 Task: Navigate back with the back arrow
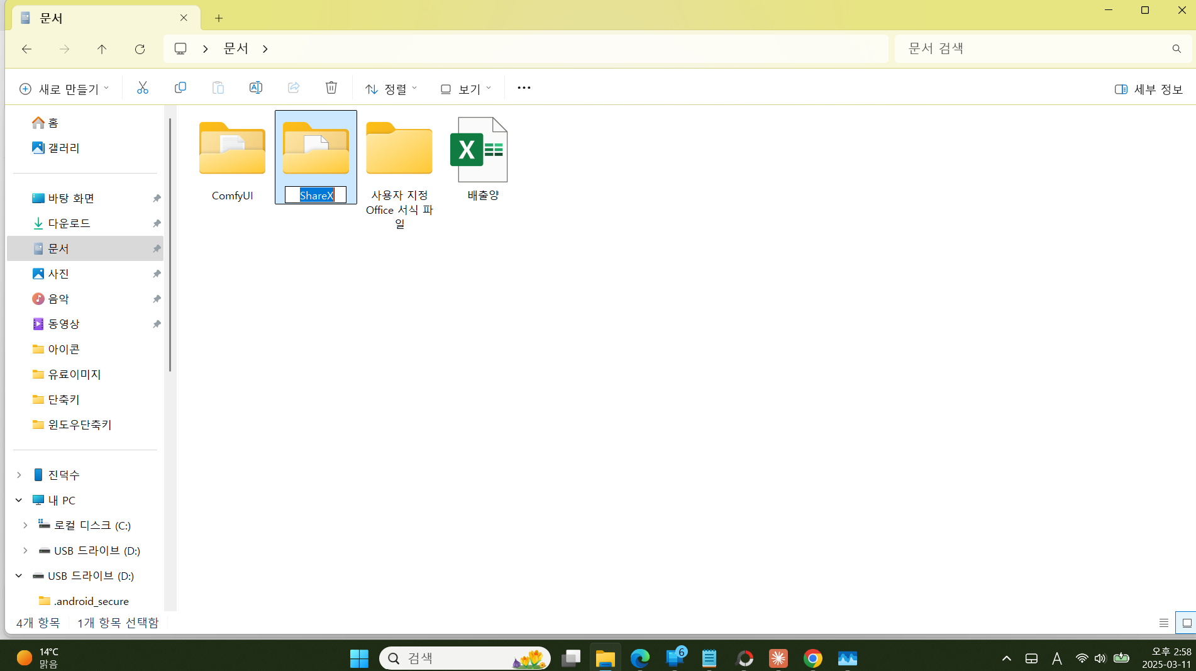click(x=26, y=48)
